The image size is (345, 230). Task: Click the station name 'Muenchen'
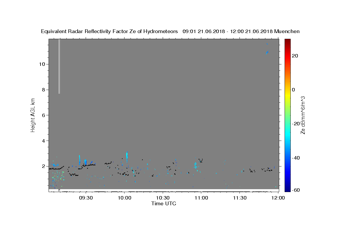click(287, 31)
